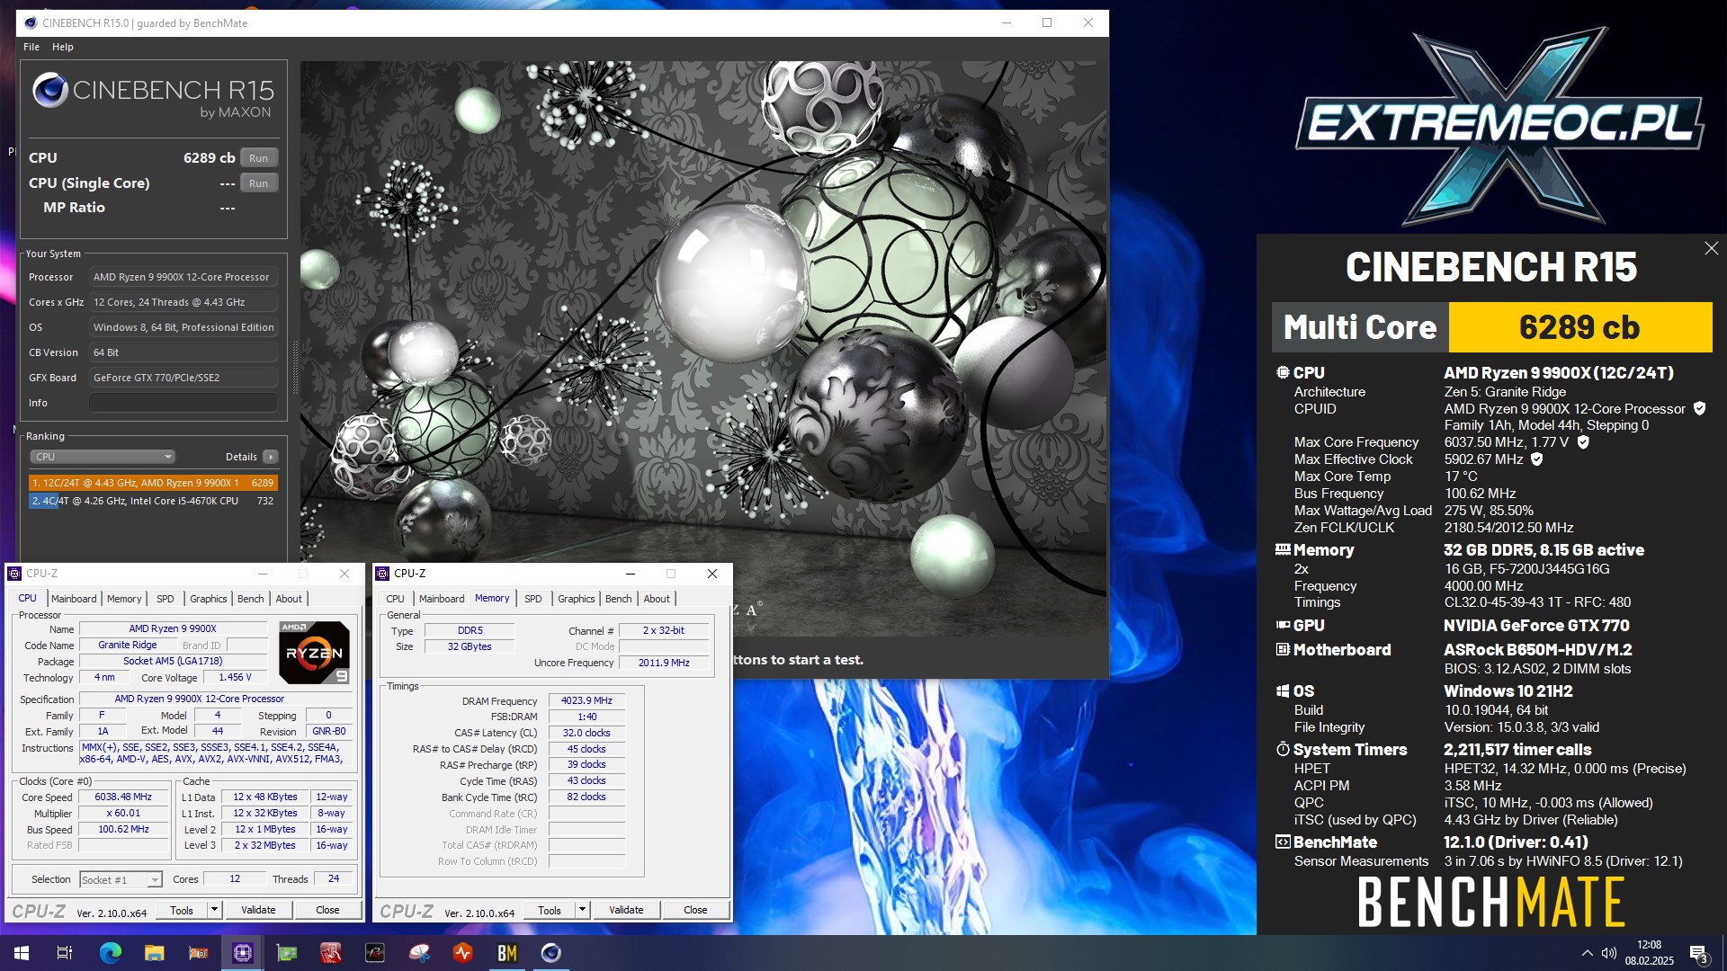Select the Ryzen 9 9900X ranking entry
Image resolution: width=1727 pixels, height=971 pixels.
tap(153, 483)
